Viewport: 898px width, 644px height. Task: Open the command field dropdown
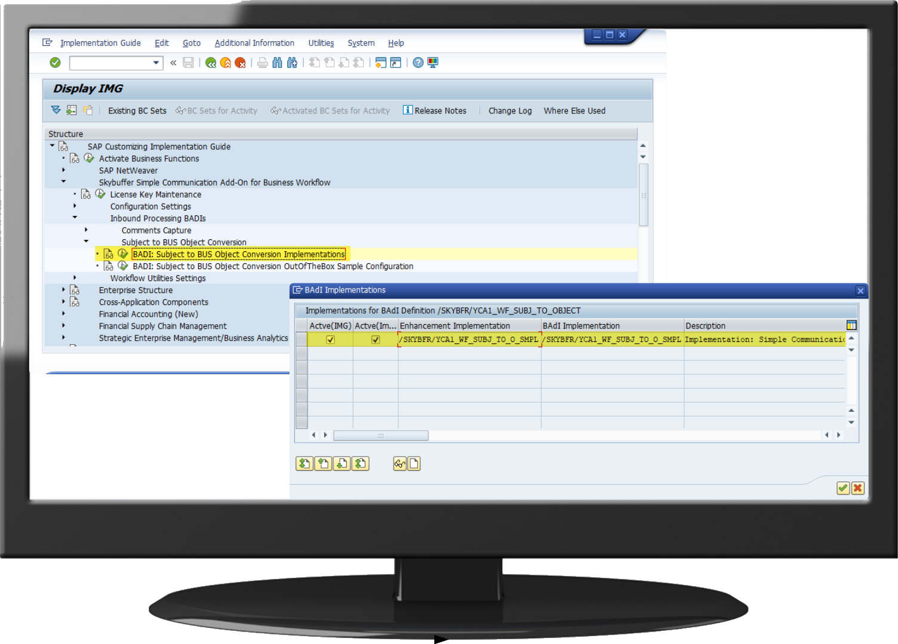point(156,63)
